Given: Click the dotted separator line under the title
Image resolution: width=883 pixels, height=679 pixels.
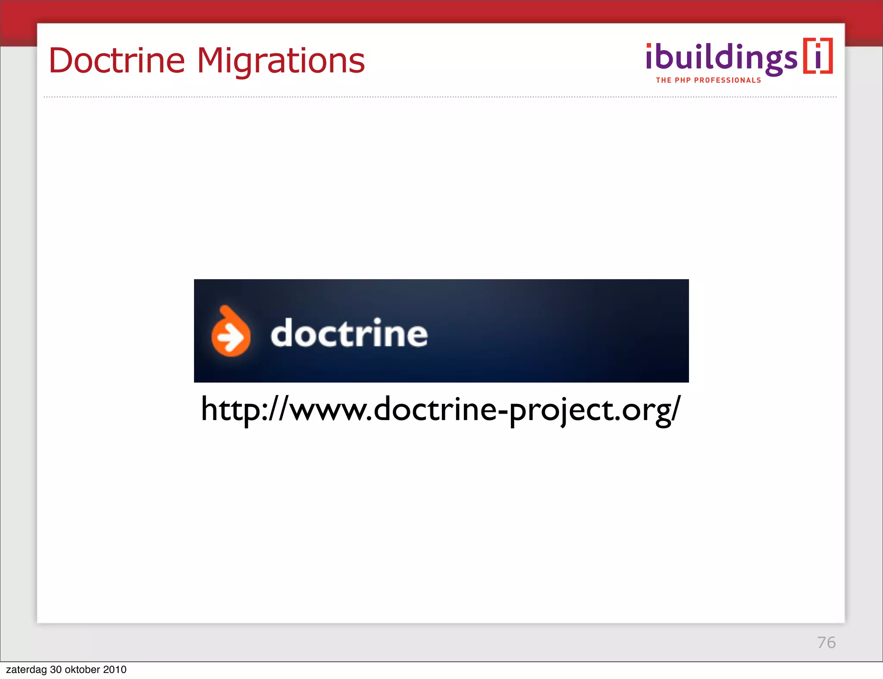Looking at the screenshot, I should point(440,97).
